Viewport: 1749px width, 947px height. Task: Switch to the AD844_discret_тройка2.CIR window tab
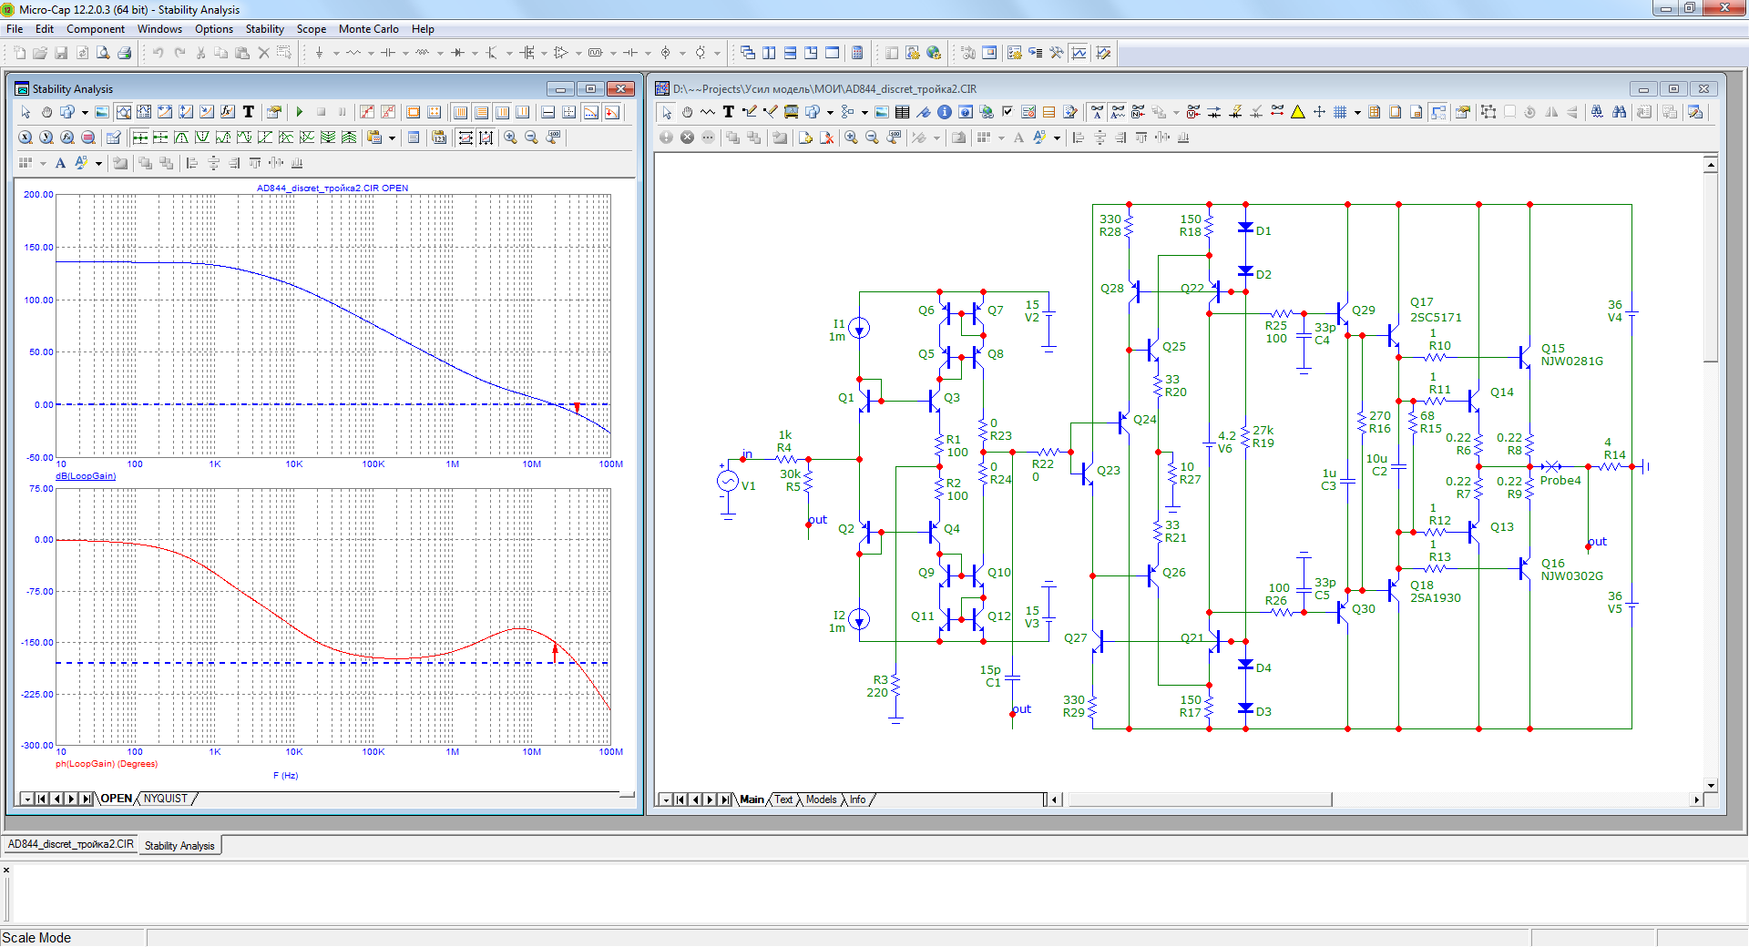tap(71, 845)
